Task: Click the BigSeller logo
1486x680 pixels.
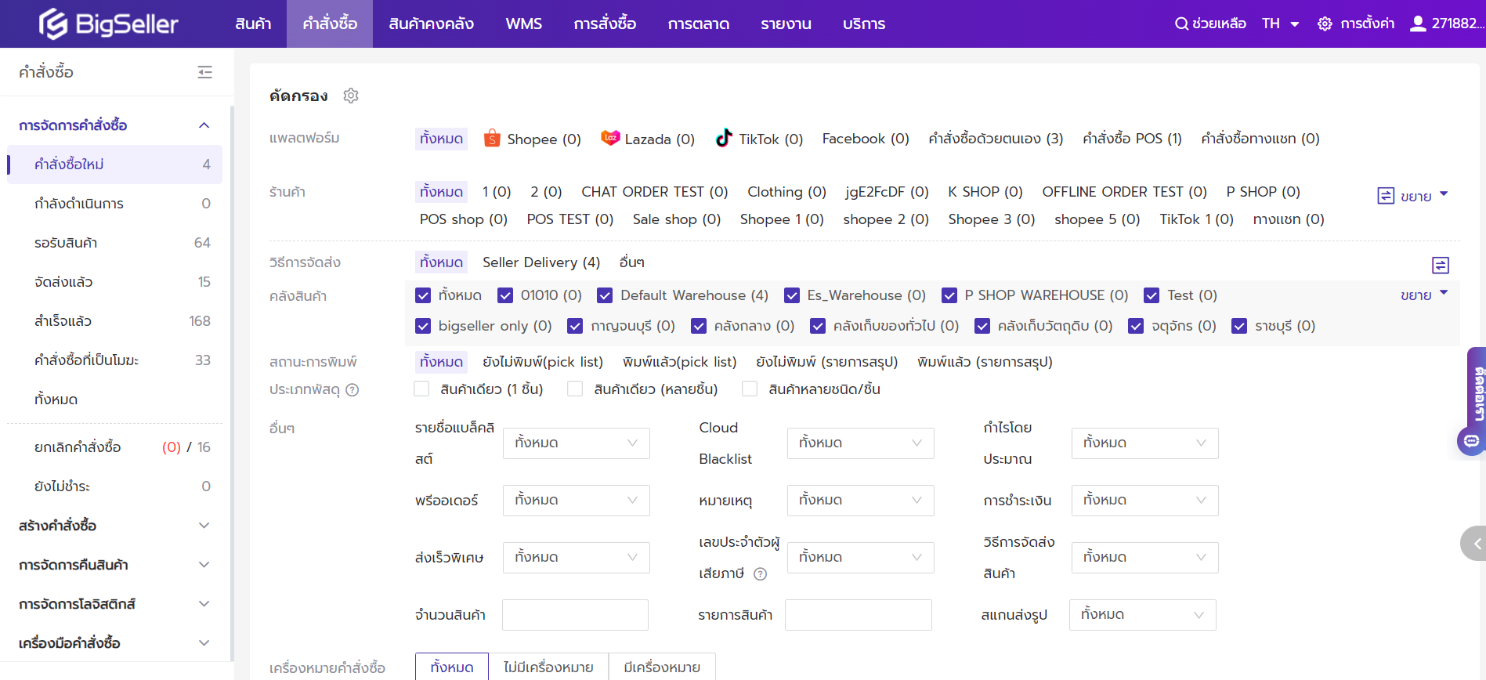Action: coord(108,24)
